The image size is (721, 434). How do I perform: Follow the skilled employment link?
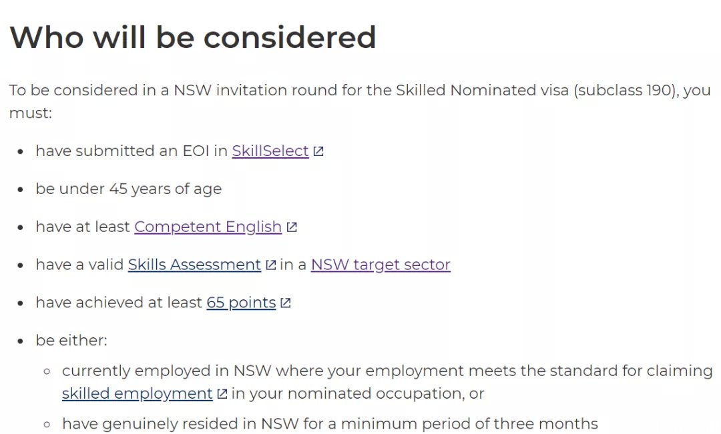pos(137,393)
